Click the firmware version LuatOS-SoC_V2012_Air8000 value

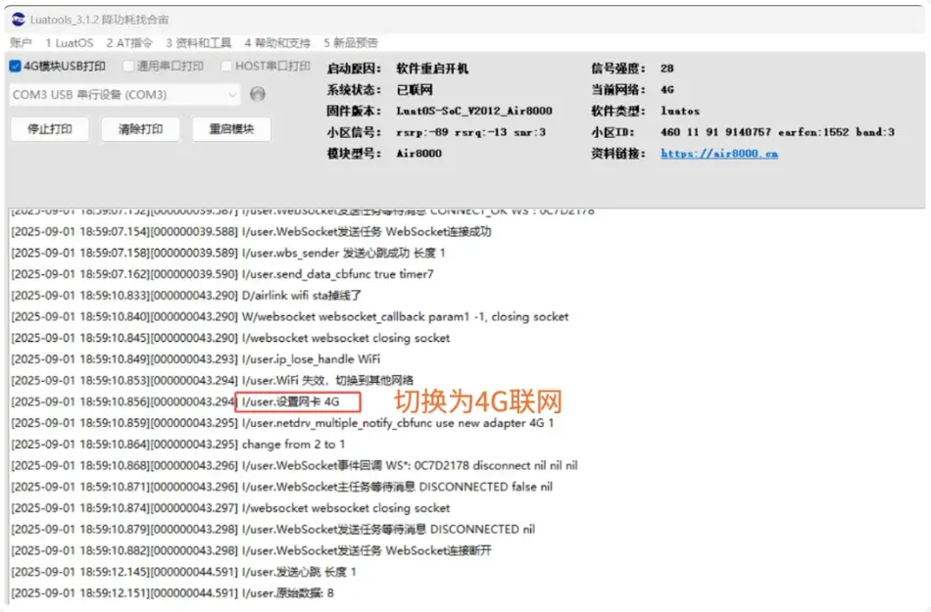pos(473,111)
